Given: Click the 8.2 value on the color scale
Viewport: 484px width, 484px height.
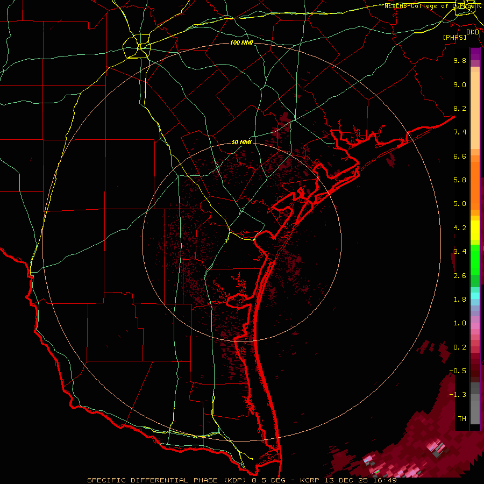Looking at the screenshot, I should [x=460, y=108].
